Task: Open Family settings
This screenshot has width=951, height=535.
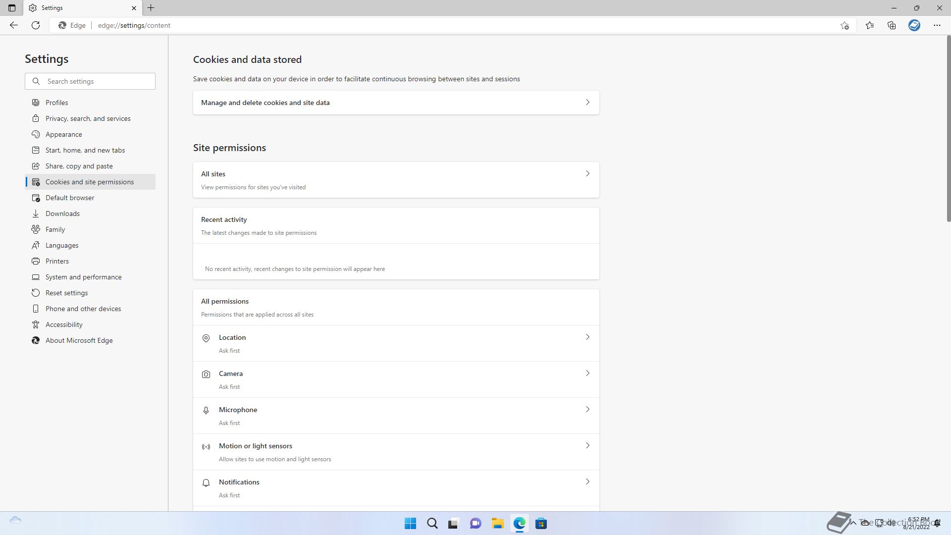Action: (90, 229)
